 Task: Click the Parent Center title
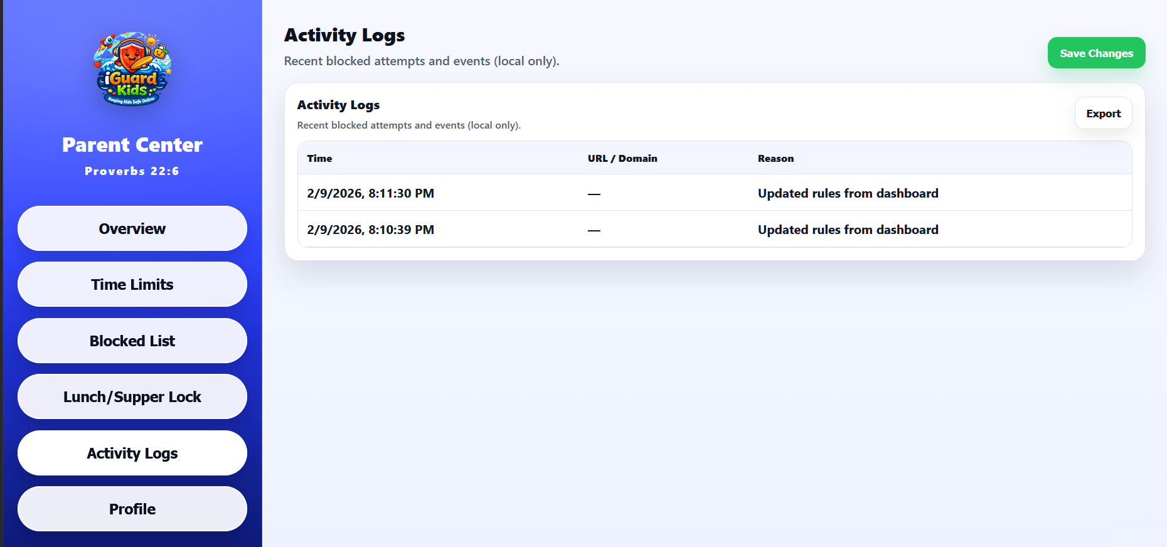pos(132,145)
